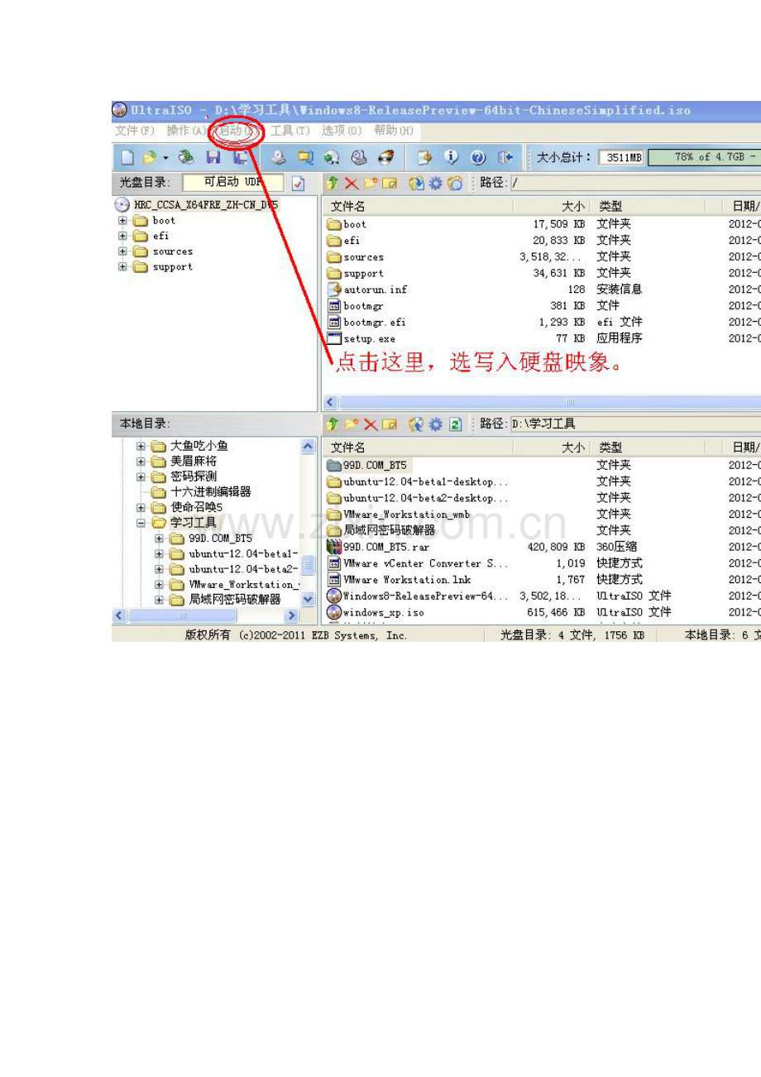Screen dimensions: 761x1077
Task: Select windows_xp.iso in local file list
Action: (x=383, y=613)
